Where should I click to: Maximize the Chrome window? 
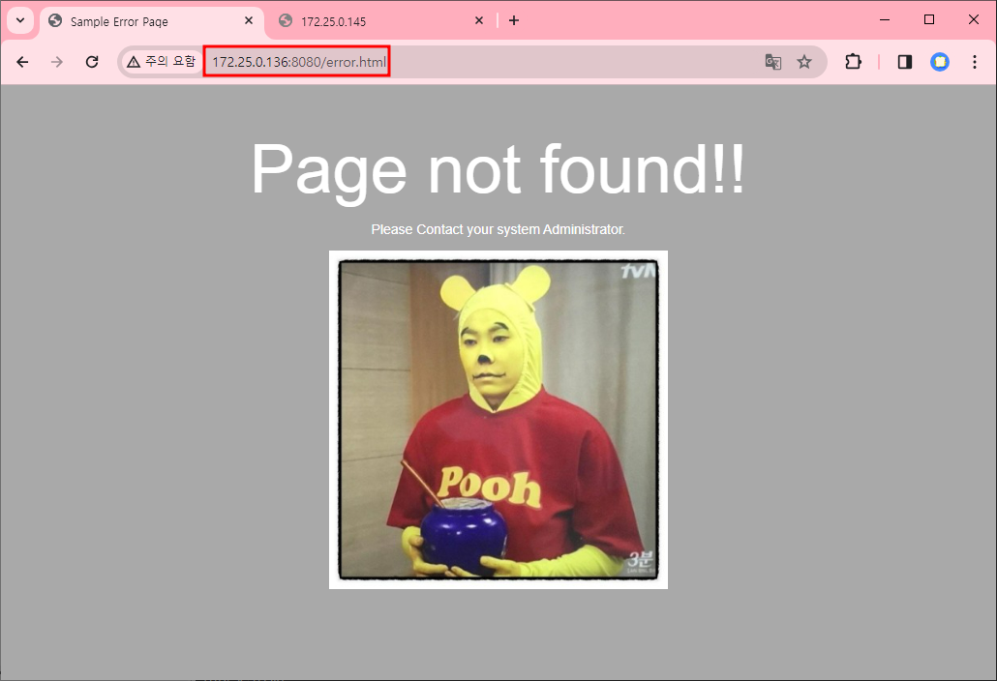[x=929, y=19]
